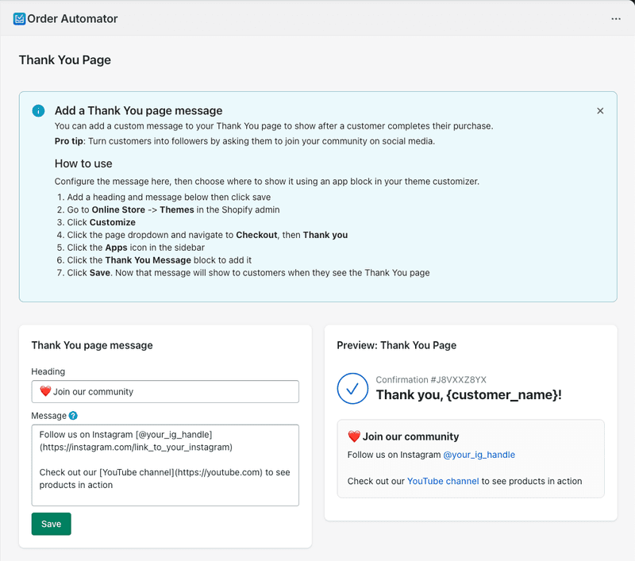635x561 pixels.
Task: Click the How to use section heading
Action: pos(83,163)
